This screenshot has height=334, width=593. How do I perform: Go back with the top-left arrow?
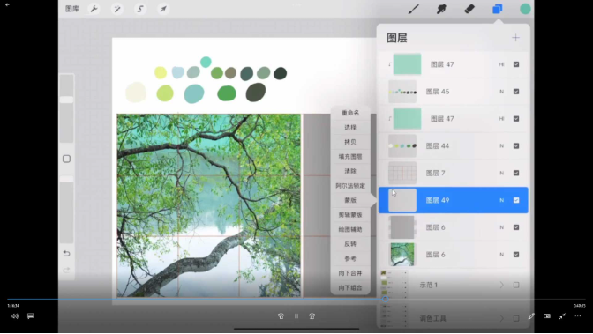7,5
